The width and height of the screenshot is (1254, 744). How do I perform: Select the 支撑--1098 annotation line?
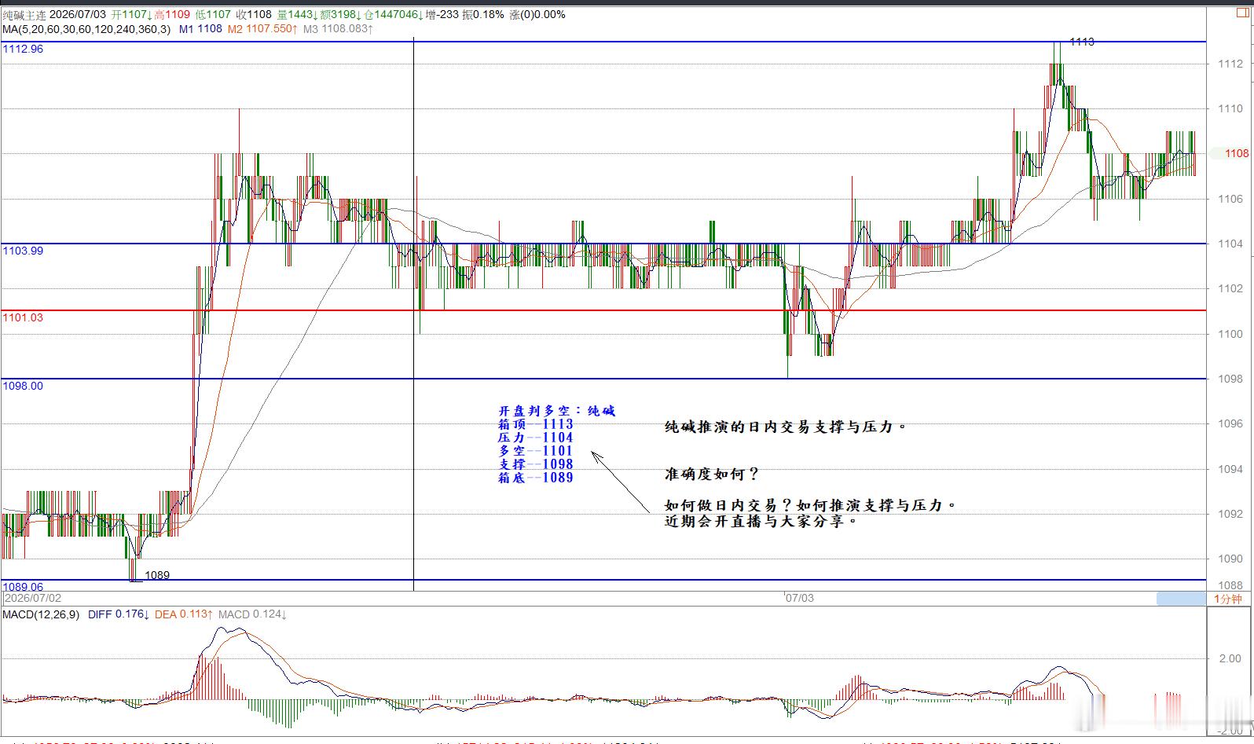click(536, 464)
